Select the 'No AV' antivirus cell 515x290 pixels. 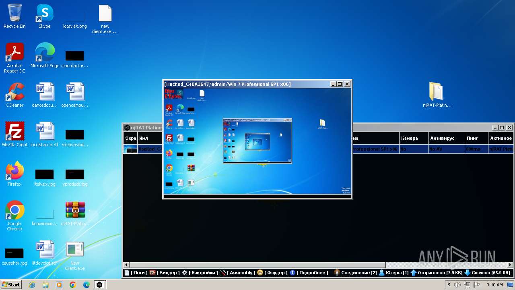pyautogui.click(x=446, y=149)
